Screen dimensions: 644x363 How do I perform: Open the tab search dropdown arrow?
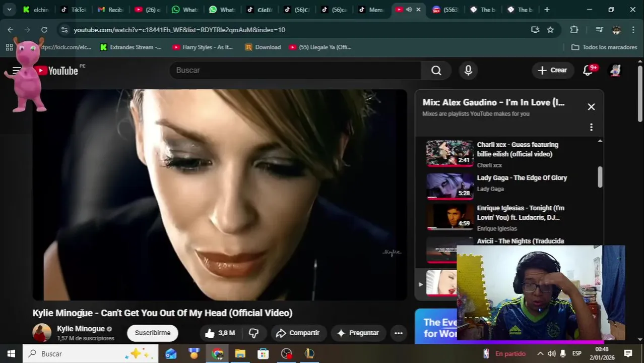coord(9,10)
